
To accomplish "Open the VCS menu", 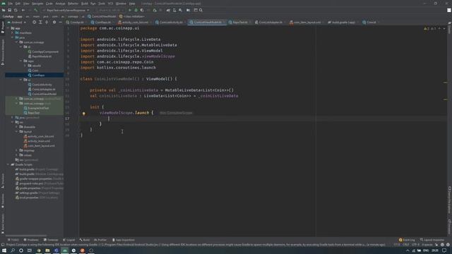I will pyautogui.click(x=110, y=4).
